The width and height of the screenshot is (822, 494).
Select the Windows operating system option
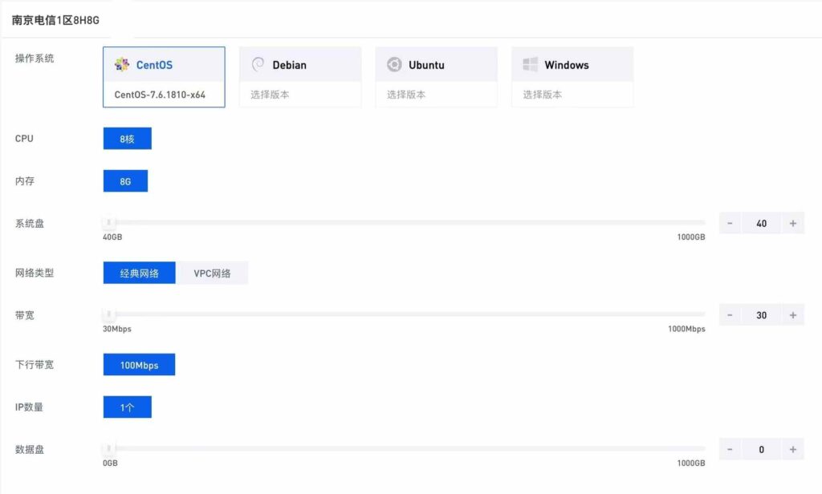point(572,65)
